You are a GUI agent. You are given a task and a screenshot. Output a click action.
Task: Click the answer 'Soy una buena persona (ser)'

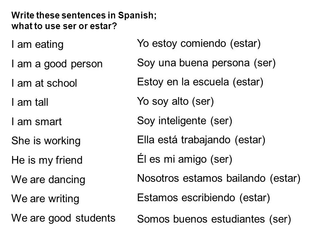[206, 63]
